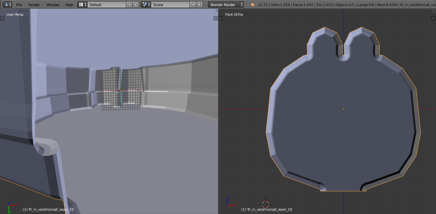The width and height of the screenshot is (436, 214).
Task: Edit the Default layout name field
Action: click(x=107, y=5)
